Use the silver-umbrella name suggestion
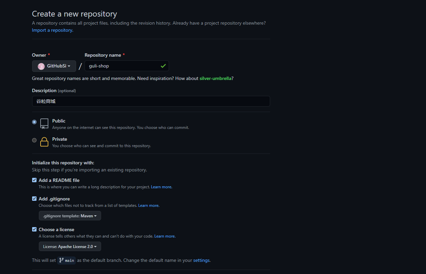Viewport: 426px width, 274px height. tap(216, 78)
